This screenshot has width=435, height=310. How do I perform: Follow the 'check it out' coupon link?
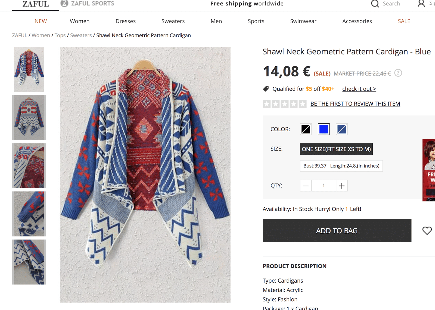coord(359,89)
